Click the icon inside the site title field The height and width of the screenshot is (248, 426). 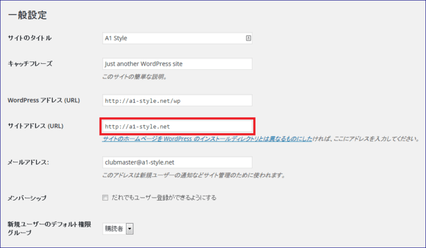[248, 38]
